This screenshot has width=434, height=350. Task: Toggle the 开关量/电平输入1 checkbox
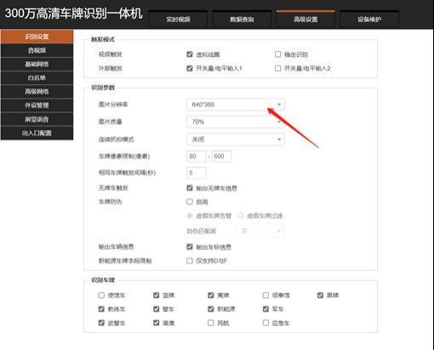(190, 68)
